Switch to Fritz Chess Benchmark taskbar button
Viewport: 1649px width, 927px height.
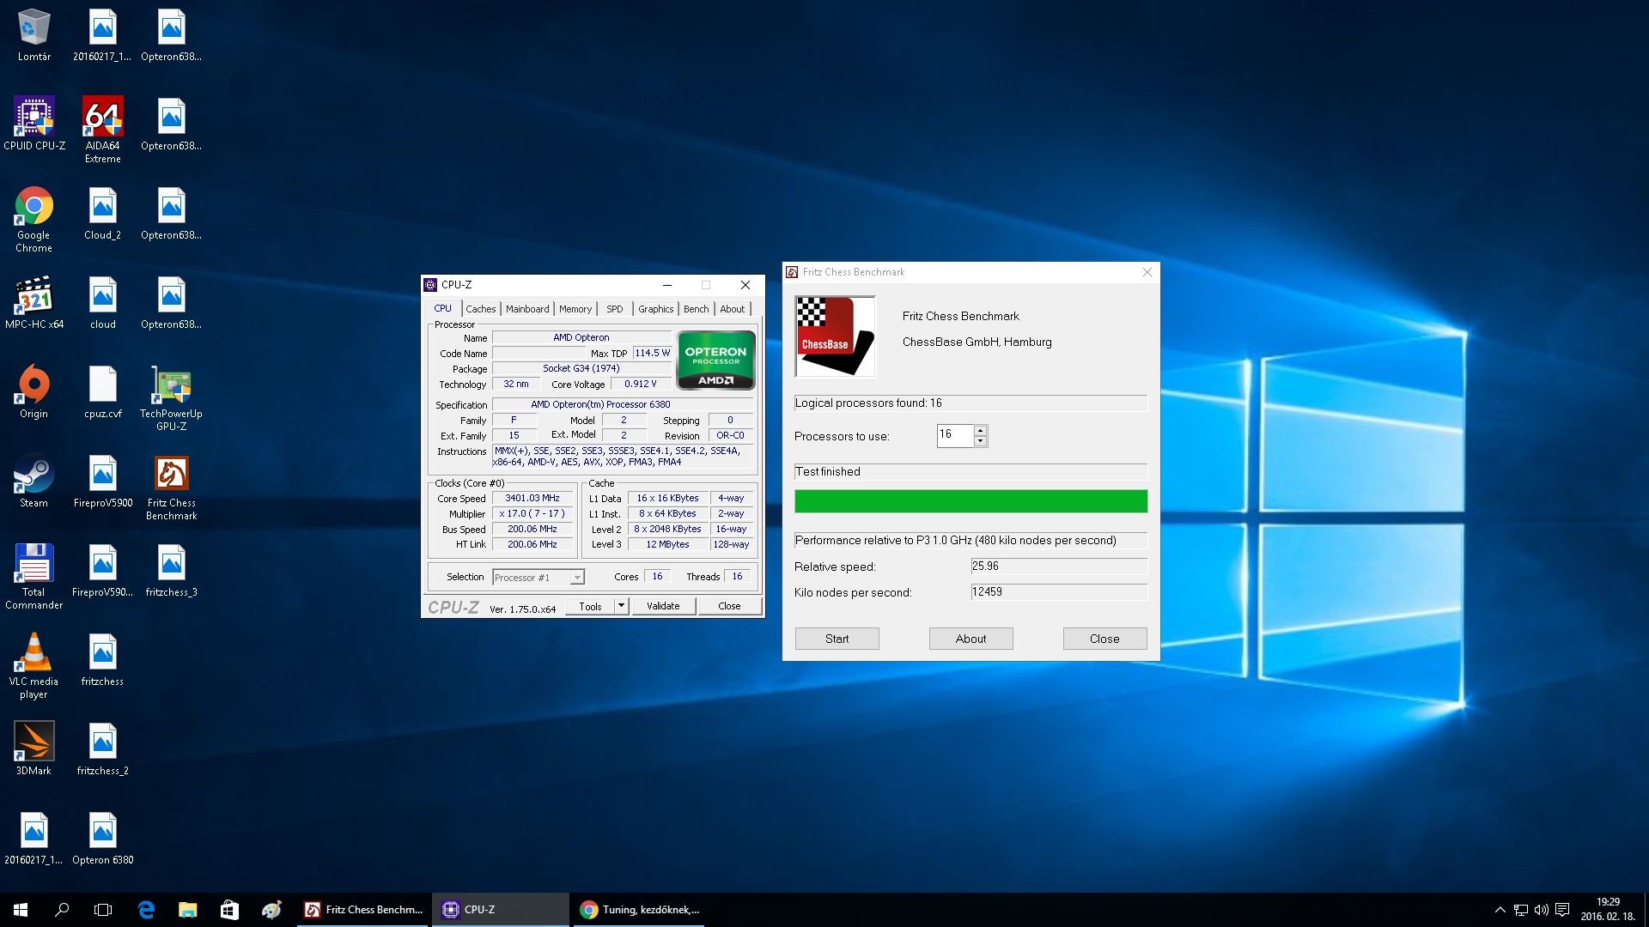tap(363, 910)
